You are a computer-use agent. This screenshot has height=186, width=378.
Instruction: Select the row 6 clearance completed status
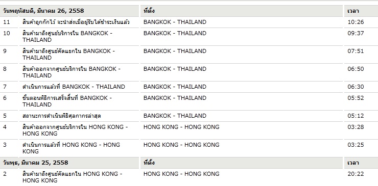(67, 101)
